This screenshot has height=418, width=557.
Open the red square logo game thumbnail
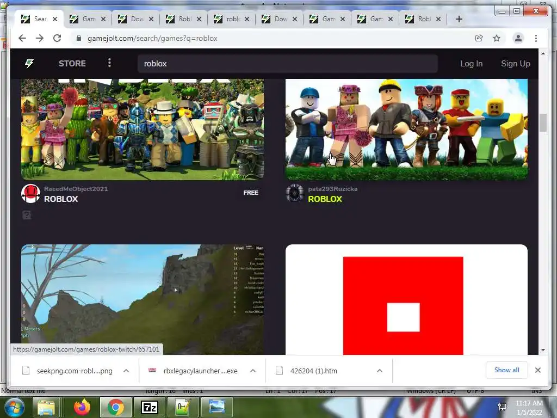[406, 299]
